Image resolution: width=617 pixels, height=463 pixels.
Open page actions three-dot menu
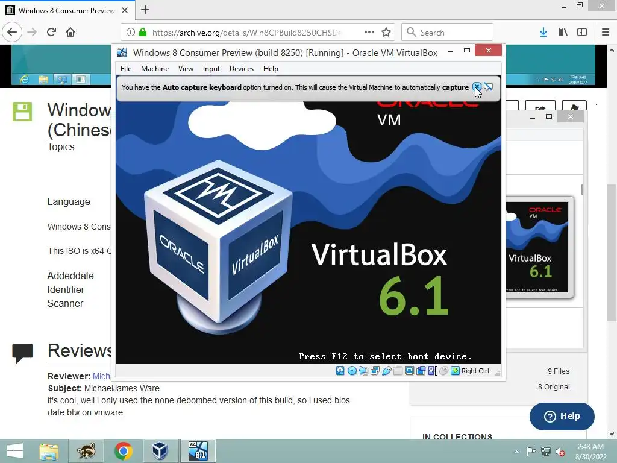pos(369,32)
